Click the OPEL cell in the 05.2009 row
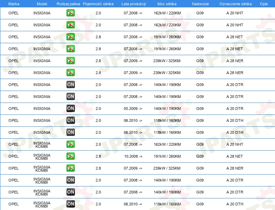The width and height of the screenshot is (275, 210). [x=13, y=109]
